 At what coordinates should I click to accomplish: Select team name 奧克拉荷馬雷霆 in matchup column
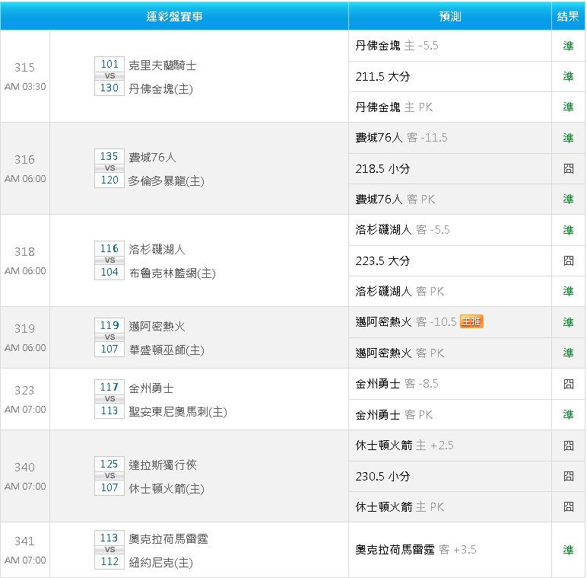tap(168, 539)
